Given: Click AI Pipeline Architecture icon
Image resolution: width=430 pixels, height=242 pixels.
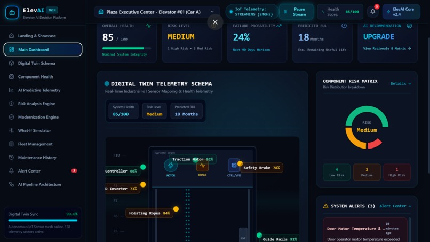Looking at the screenshot, I should tap(11, 184).
